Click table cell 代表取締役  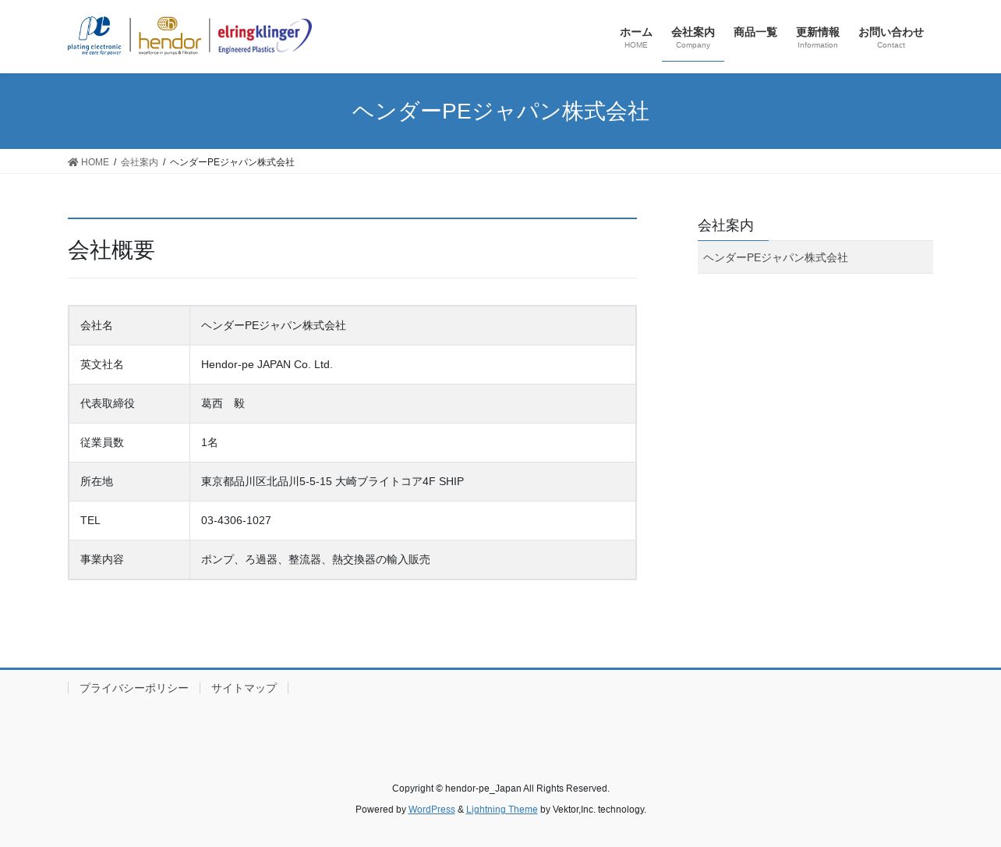129,404
